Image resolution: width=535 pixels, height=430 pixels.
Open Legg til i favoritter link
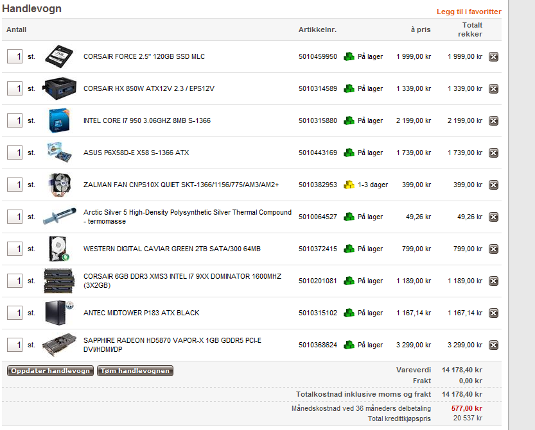[x=469, y=12]
